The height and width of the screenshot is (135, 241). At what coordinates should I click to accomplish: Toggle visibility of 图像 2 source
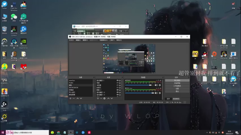(x=117, y=90)
